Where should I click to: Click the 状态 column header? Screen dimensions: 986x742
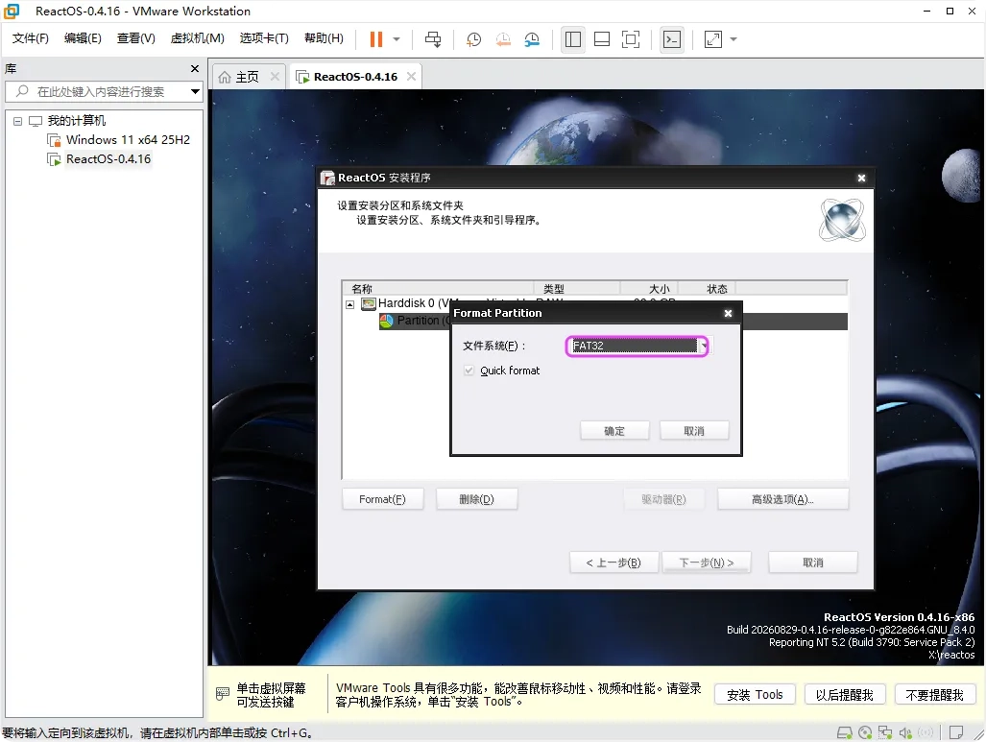point(708,289)
